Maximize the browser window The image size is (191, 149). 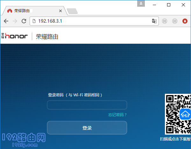click(169, 4)
